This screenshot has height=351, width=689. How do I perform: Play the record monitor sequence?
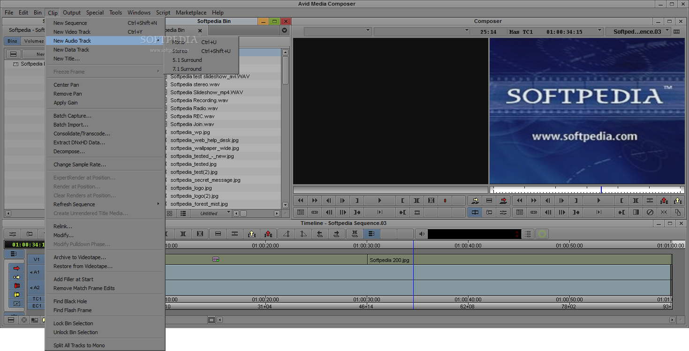598,201
